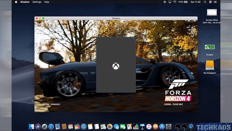This screenshot has width=232, height=131.
Task: Click the first question-mark dock icon
Action: click(x=178, y=127)
